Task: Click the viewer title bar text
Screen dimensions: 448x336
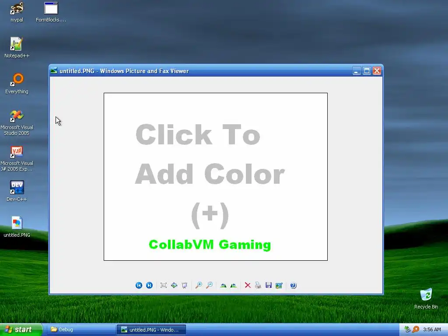Action: coord(124,71)
